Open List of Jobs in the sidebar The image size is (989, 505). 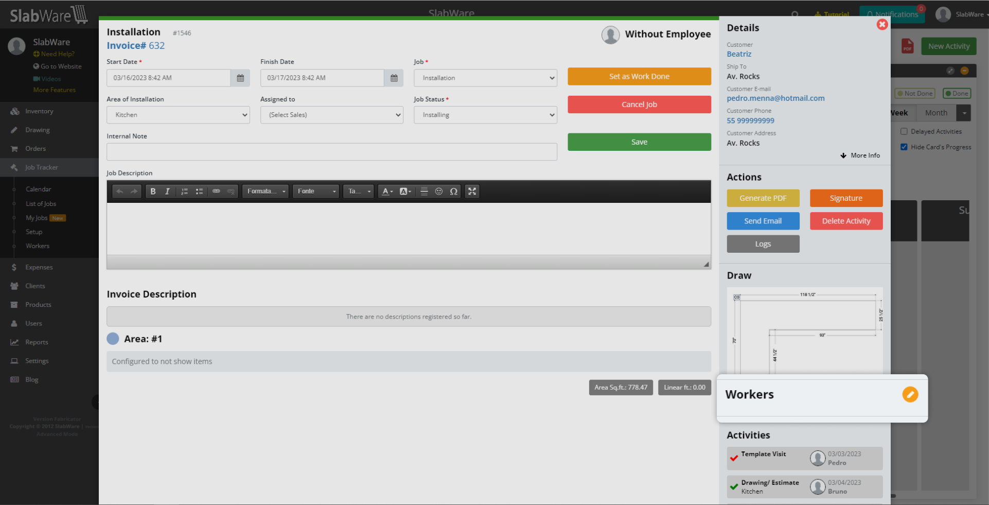click(41, 204)
